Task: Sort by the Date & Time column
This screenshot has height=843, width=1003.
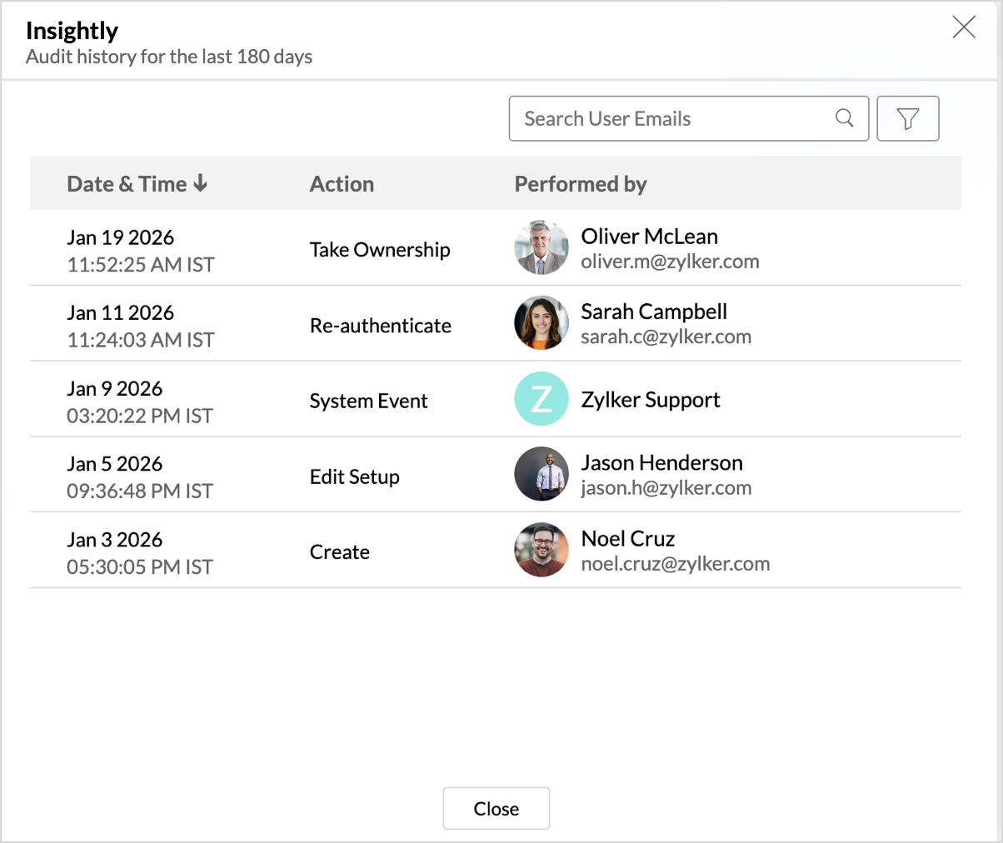Action: pos(137,184)
